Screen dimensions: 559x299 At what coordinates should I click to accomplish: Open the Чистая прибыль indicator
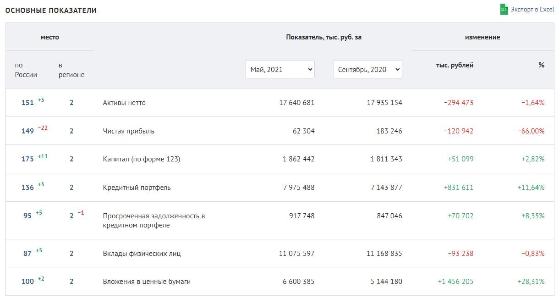pyautogui.click(x=129, y=131)
